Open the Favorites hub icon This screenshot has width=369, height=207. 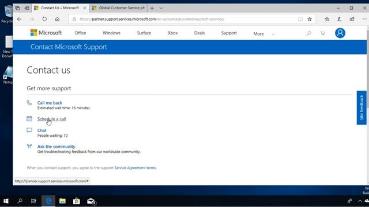click(x=327, y=19)
